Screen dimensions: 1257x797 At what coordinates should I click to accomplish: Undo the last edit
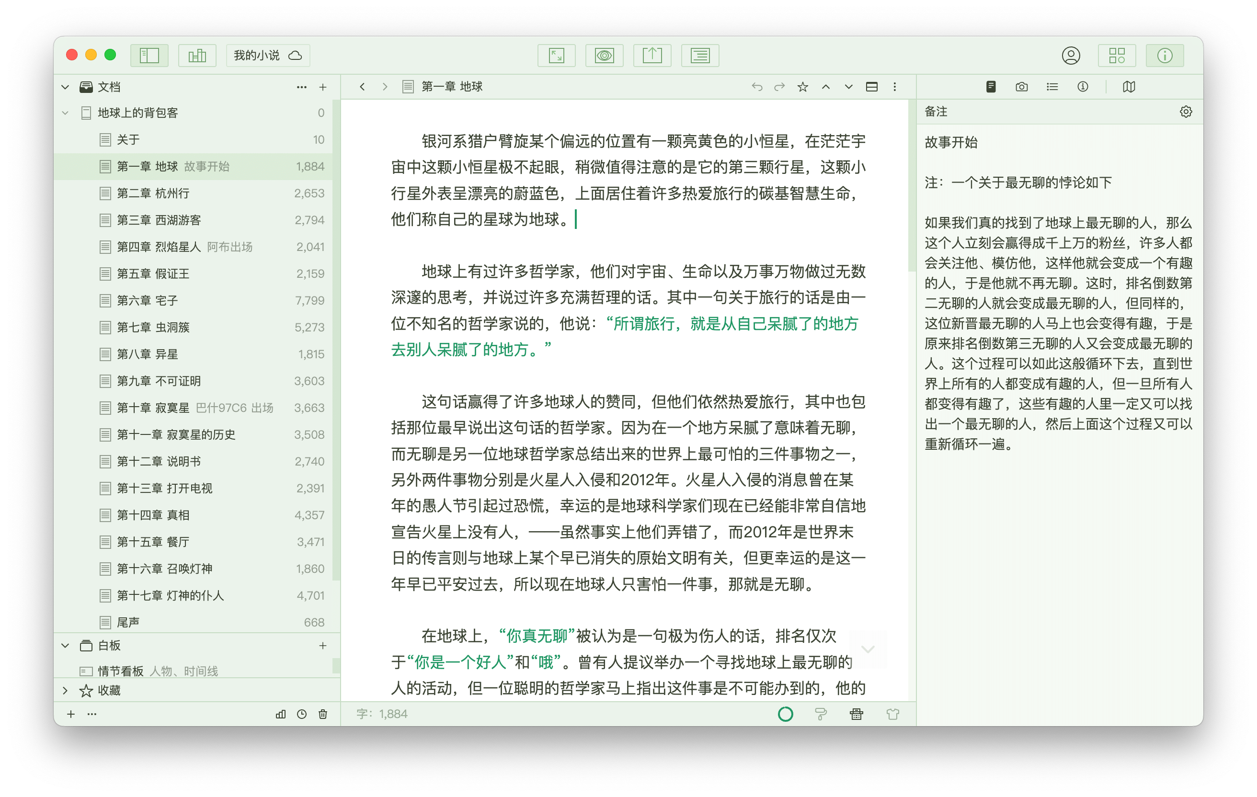coord(757,87)
